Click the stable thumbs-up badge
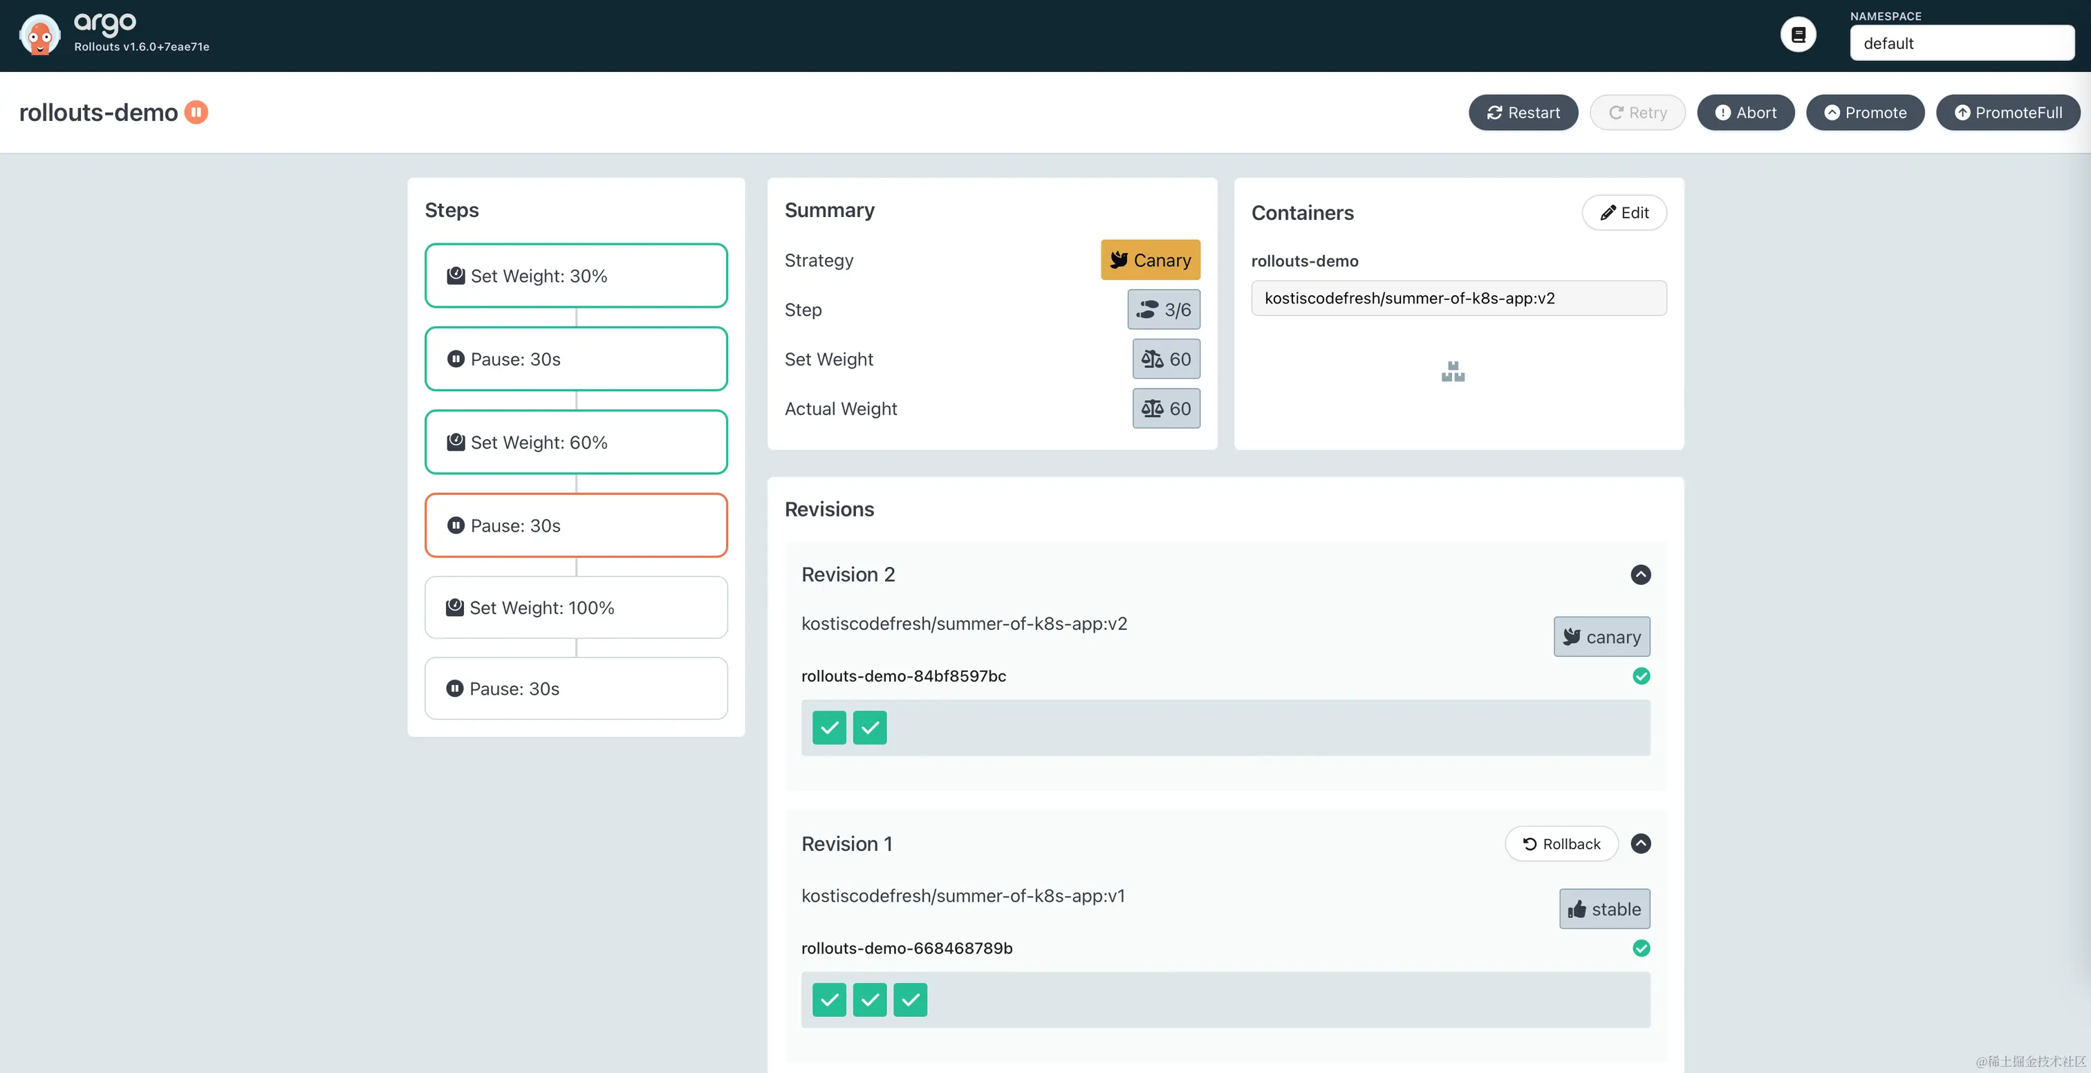The width and height of the screenshot is (2091, 1073). coord(1604,909)
